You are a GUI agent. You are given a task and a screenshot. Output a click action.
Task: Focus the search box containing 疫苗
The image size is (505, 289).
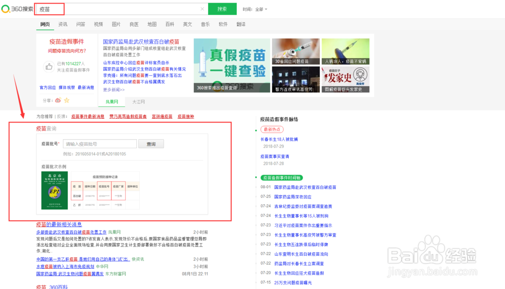point(121,9)
